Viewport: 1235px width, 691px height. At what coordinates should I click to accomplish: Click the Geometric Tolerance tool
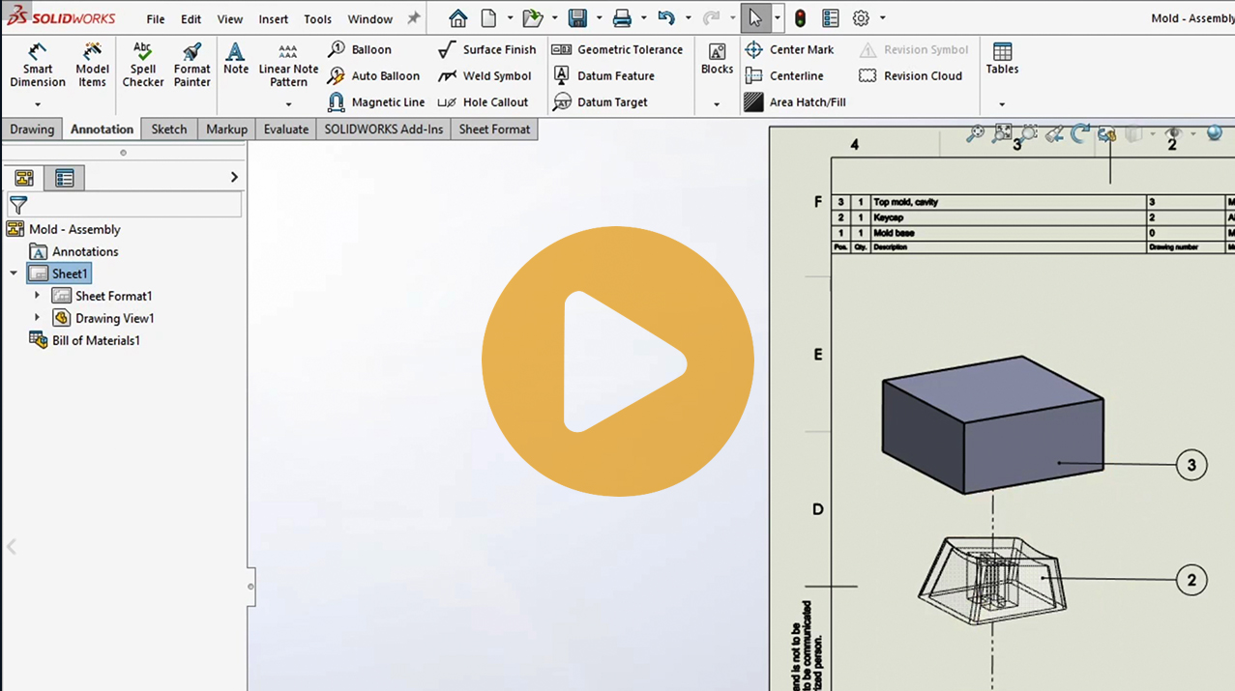(x=617, y=49)
